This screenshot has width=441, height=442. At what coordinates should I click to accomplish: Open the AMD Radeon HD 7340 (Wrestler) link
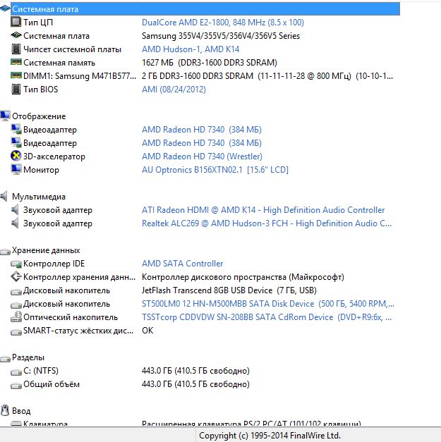[x=202, y=156]
